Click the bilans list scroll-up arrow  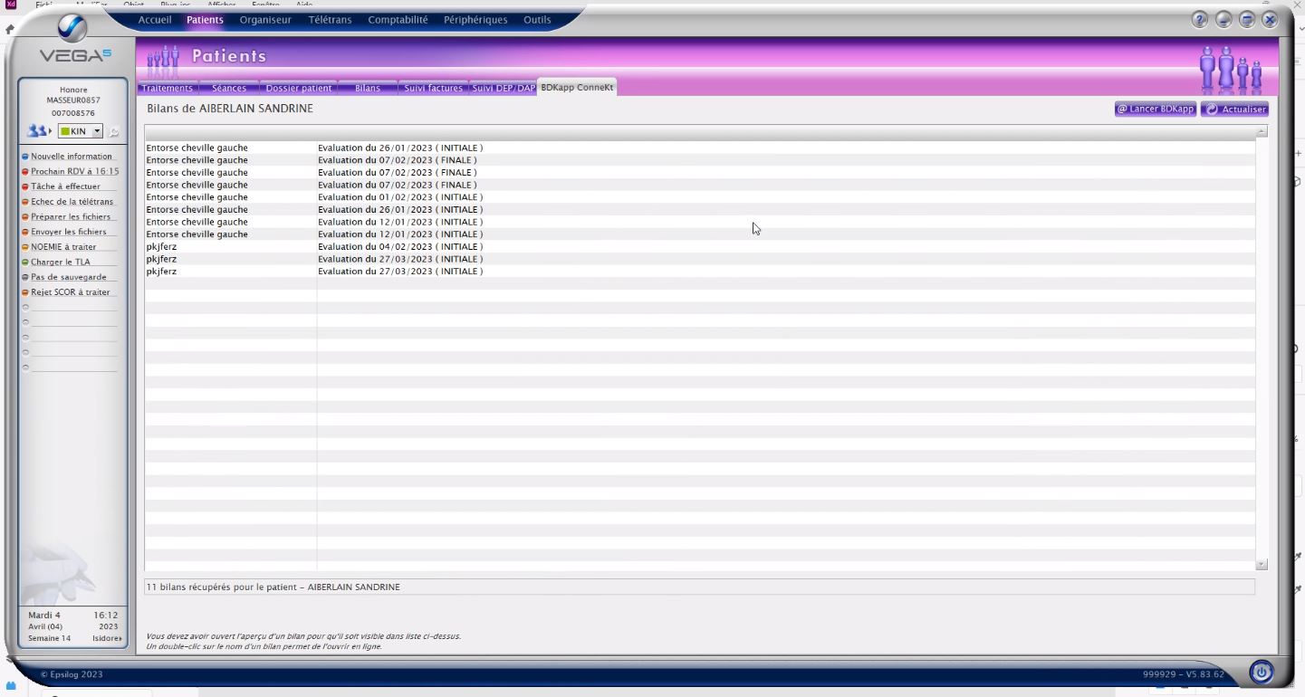[1262, 132]
